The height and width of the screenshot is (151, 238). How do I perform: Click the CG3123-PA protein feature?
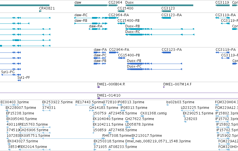click(x=166, y=52)
